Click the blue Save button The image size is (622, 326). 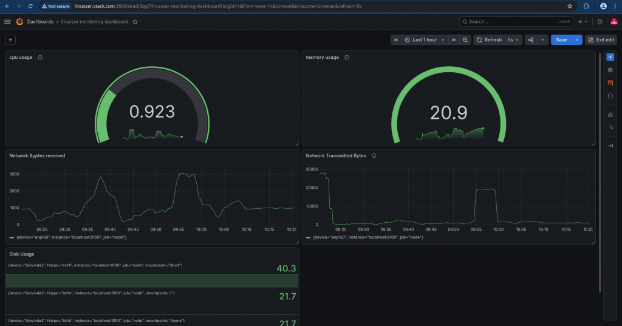(x=561, y=39)
